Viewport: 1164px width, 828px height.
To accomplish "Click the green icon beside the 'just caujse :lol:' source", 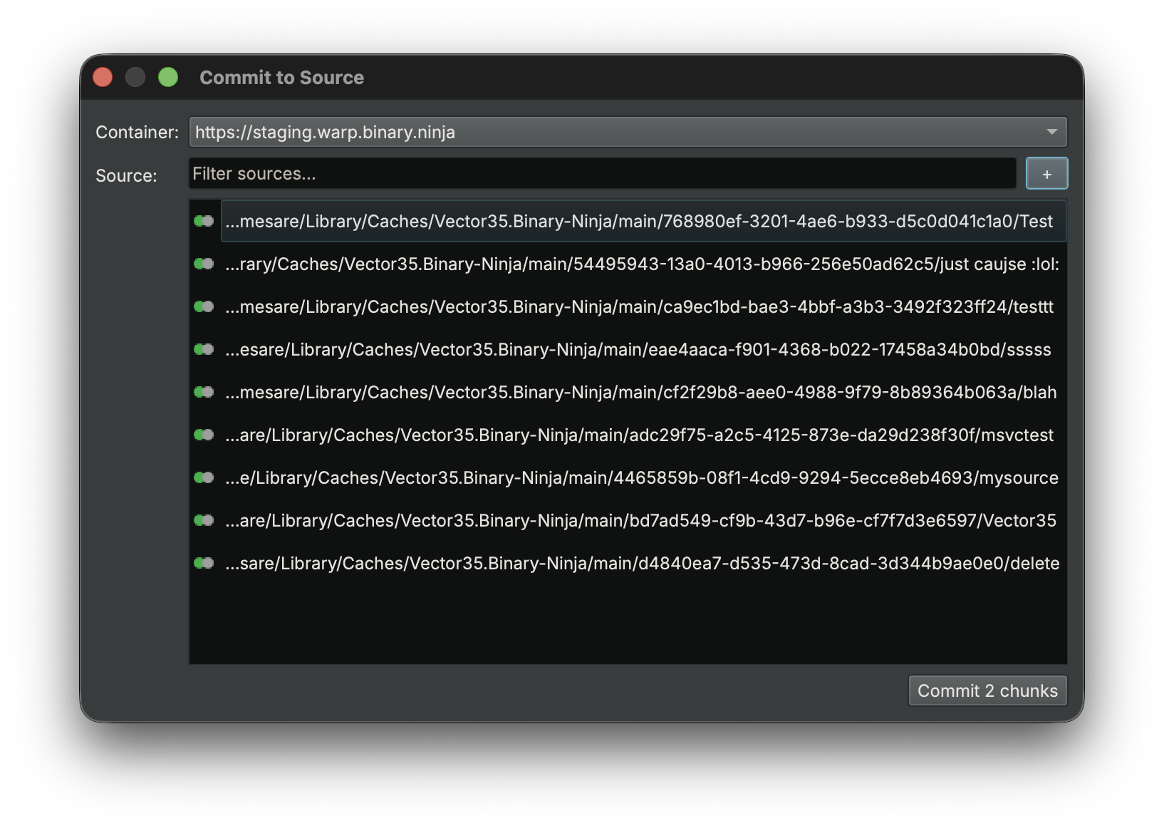I will tap(204, 264).
